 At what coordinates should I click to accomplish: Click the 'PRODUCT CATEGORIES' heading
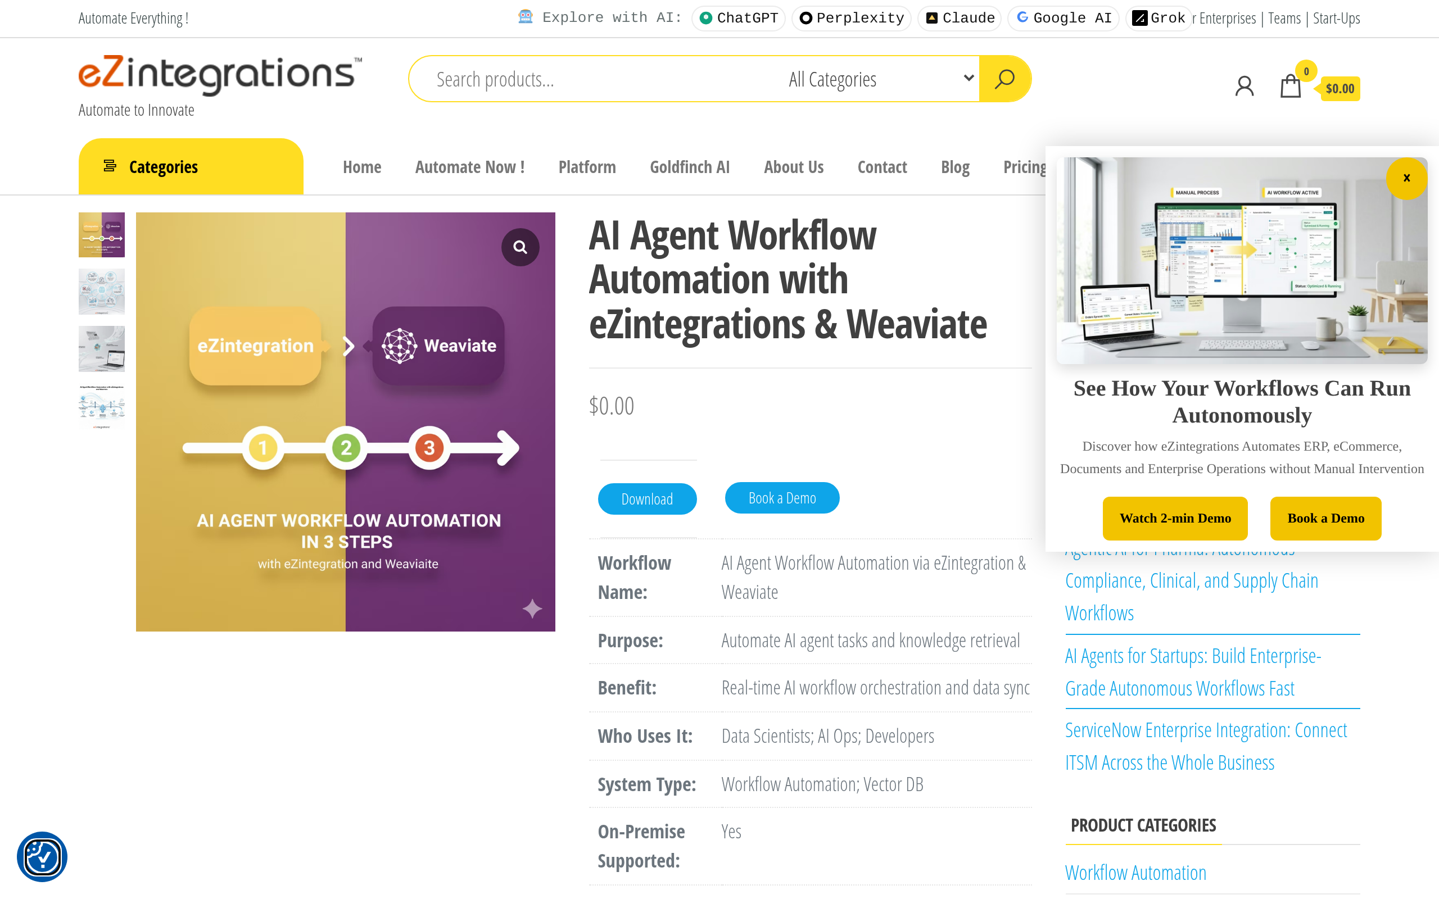tap(1143, 825)
